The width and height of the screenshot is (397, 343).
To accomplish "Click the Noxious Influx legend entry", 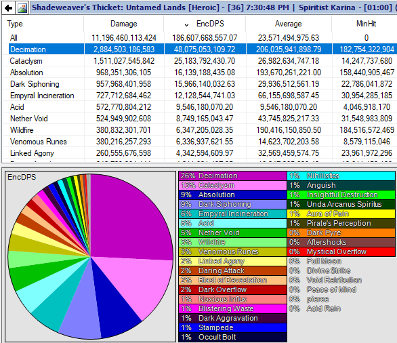I will (x=232, y=299).
